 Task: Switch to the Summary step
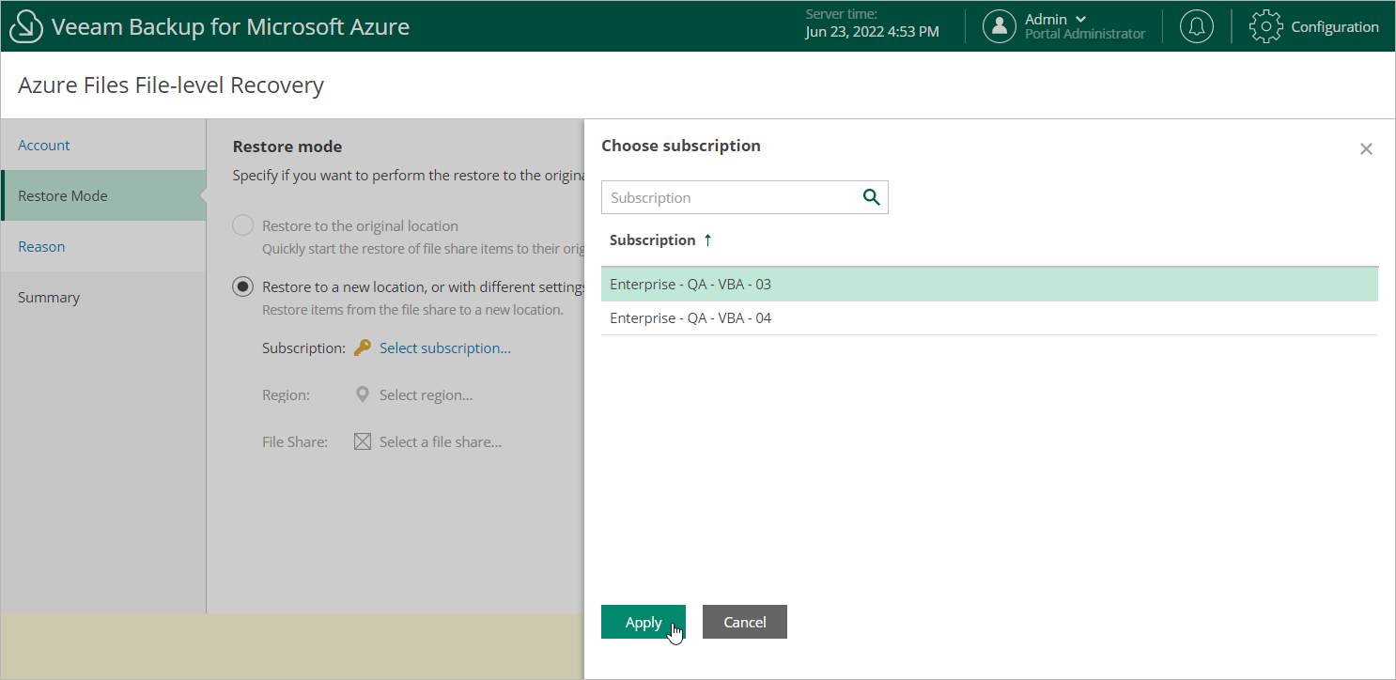tap(49, 298)
